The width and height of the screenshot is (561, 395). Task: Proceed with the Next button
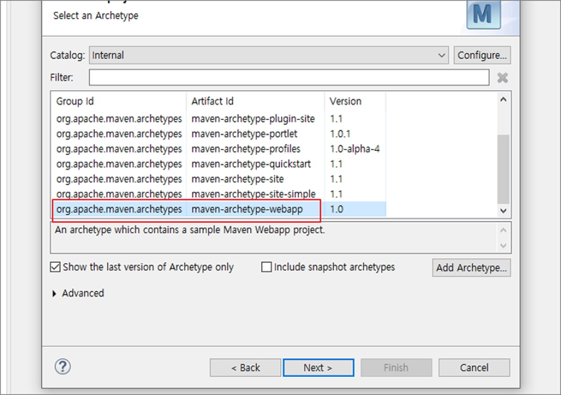318,368
